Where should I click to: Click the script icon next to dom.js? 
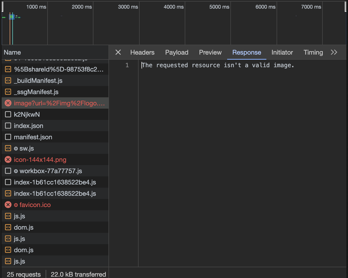pyautogui.click(x=8, y=227)
